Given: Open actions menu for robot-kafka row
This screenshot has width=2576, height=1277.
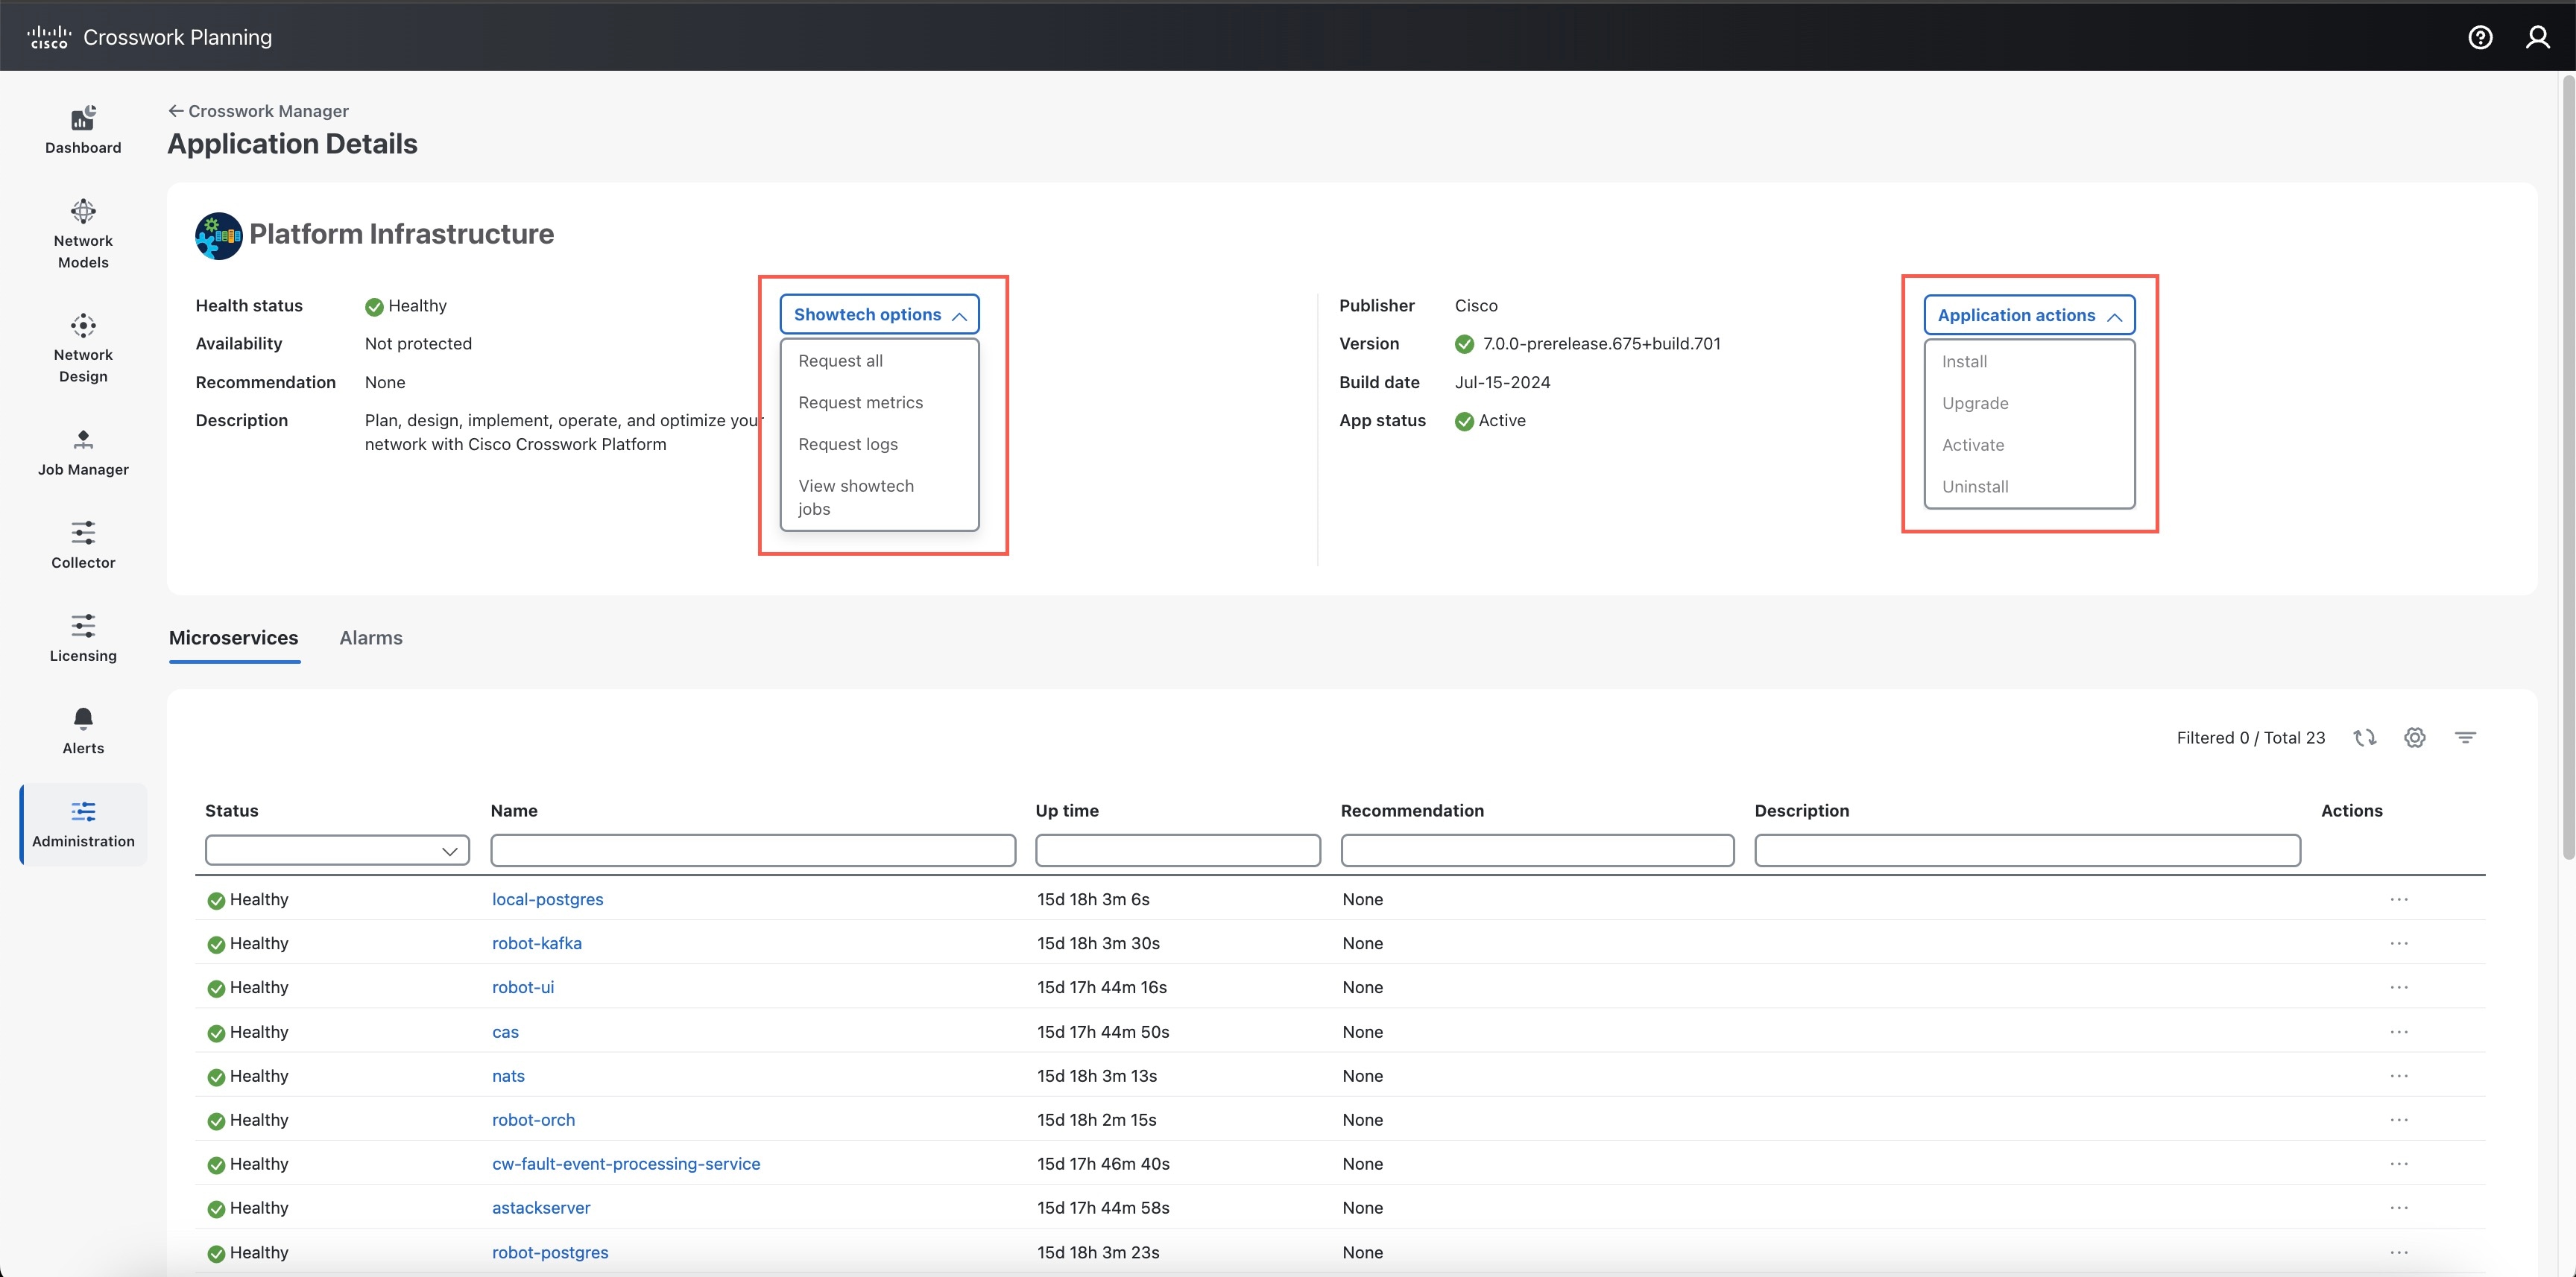Looking at the screenshot, I should tap(2399, 943).
